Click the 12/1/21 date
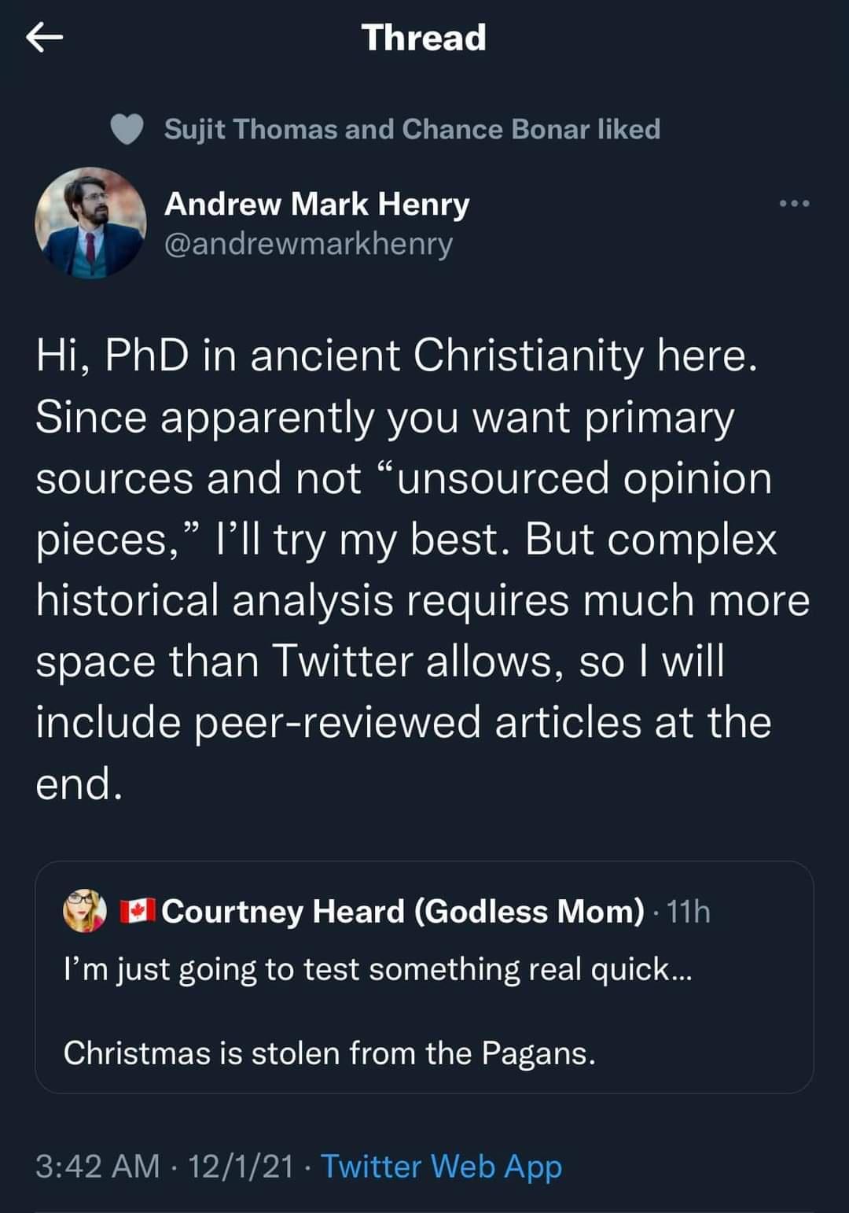Screen dimensions: 849x1213 point(241,1166)
